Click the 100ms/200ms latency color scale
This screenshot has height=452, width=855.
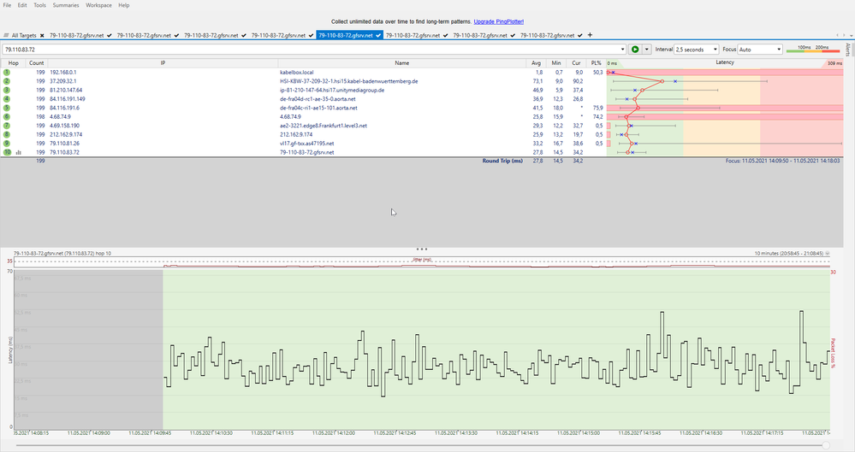[812, 50]
